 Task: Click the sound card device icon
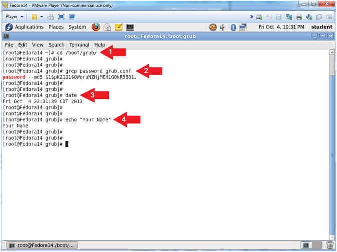click(x=309, y=17)
